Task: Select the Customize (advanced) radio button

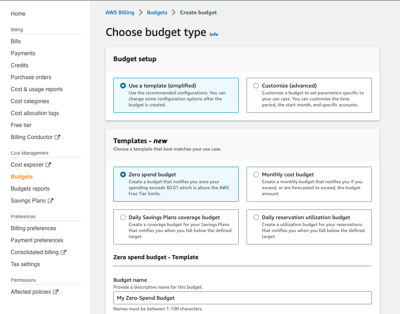Action: (x=256, y=85)
